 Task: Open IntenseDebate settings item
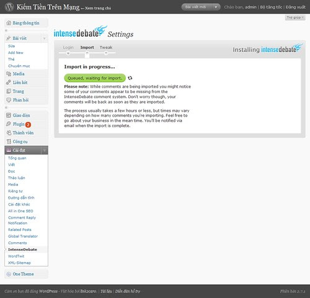[x=22, y=250]
